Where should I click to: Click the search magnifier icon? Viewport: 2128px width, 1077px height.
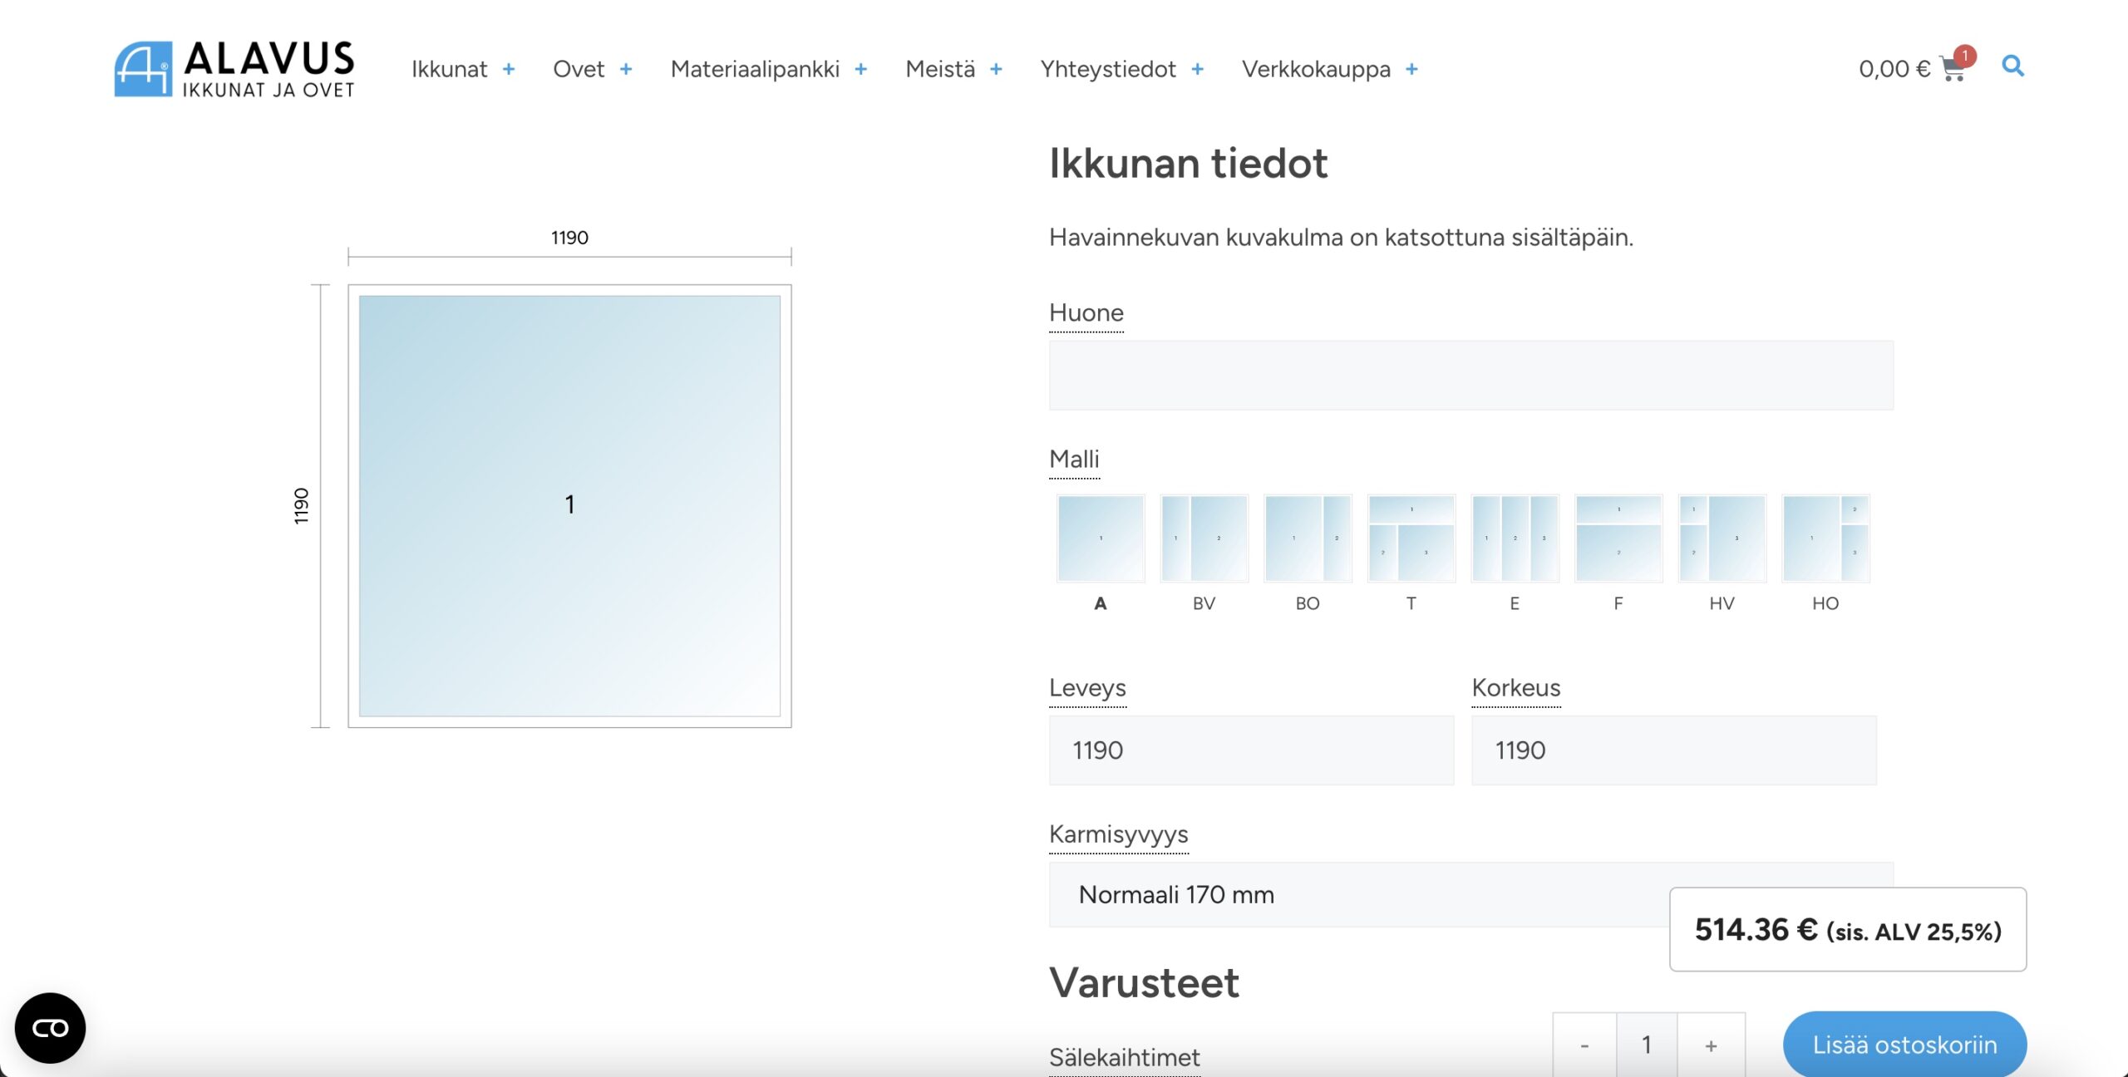[2012, 66]
